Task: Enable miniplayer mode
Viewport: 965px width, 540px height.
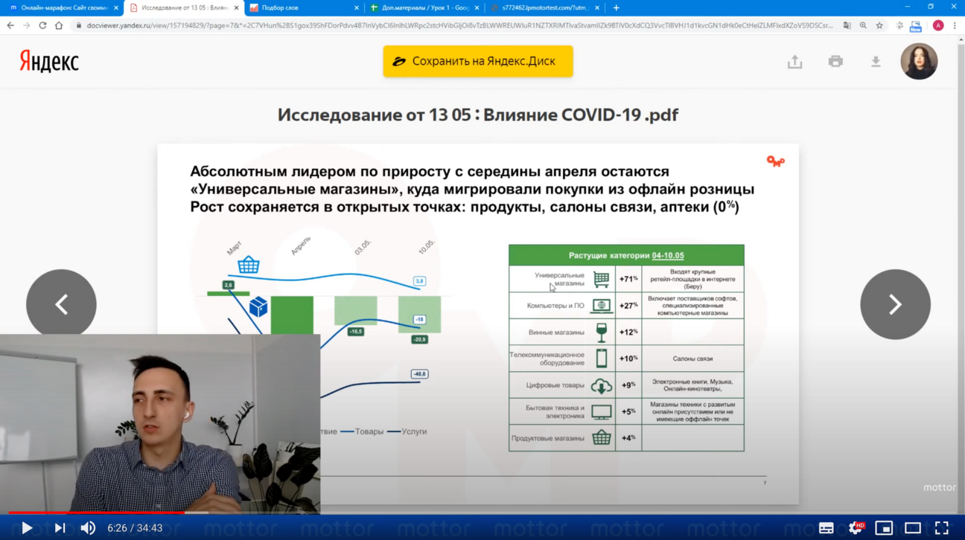Action: point(884,528)
